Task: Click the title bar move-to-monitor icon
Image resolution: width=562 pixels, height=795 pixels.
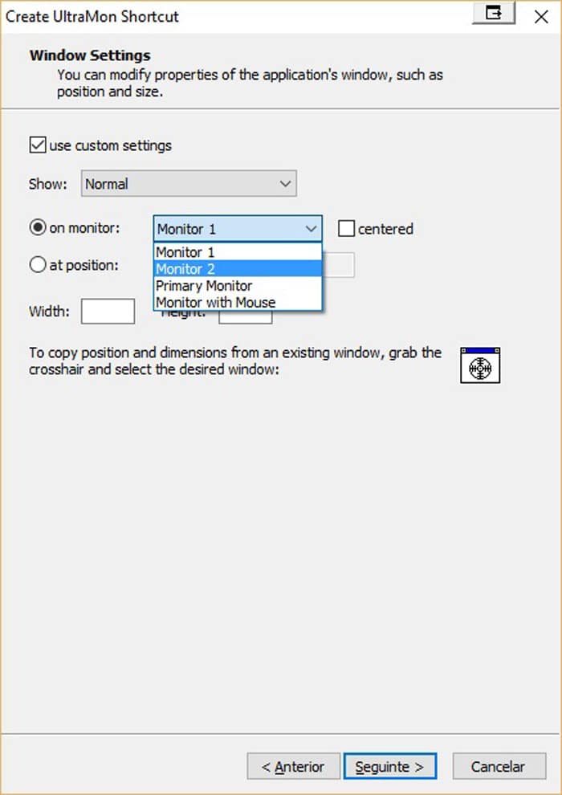Action: [493, 14]
